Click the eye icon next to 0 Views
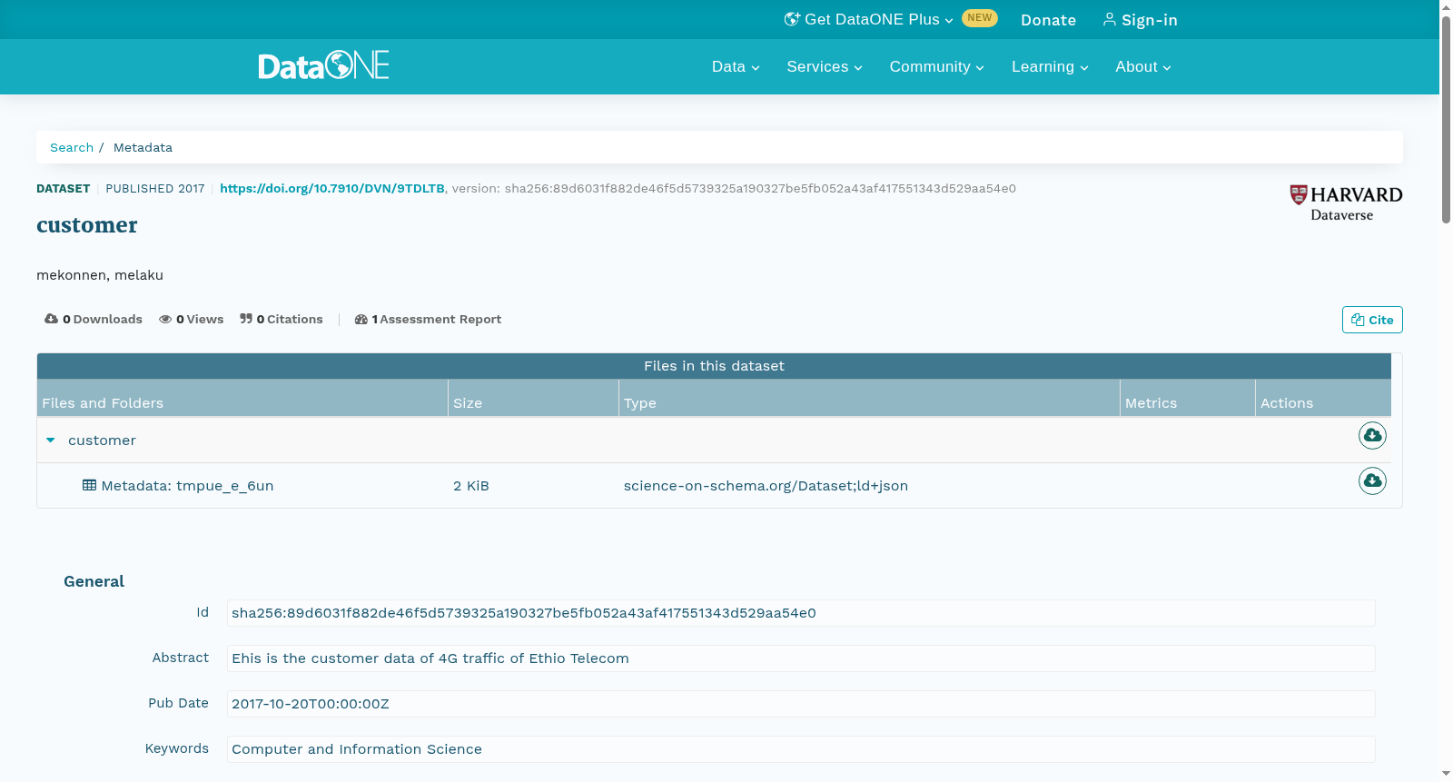Image resolution: width=1453 pixels, height=782 pixels. point(165,319)
